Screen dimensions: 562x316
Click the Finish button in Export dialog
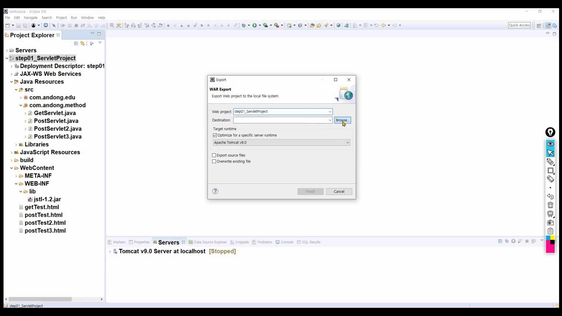coord(310,191)
